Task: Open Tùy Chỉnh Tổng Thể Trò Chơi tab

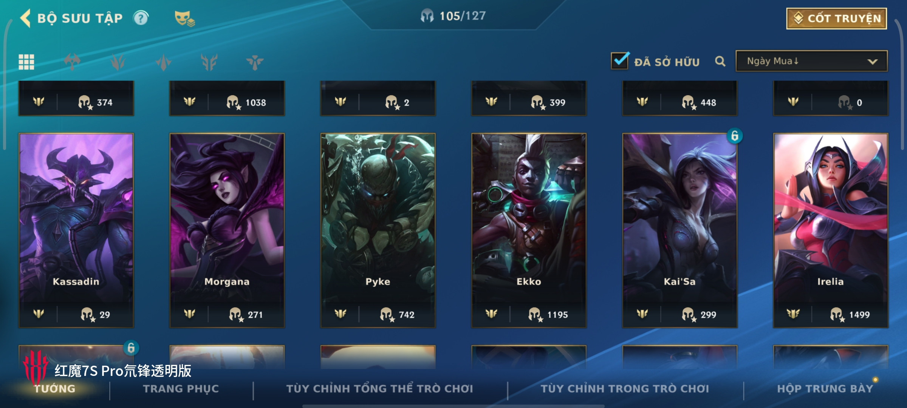Action: 380,388
